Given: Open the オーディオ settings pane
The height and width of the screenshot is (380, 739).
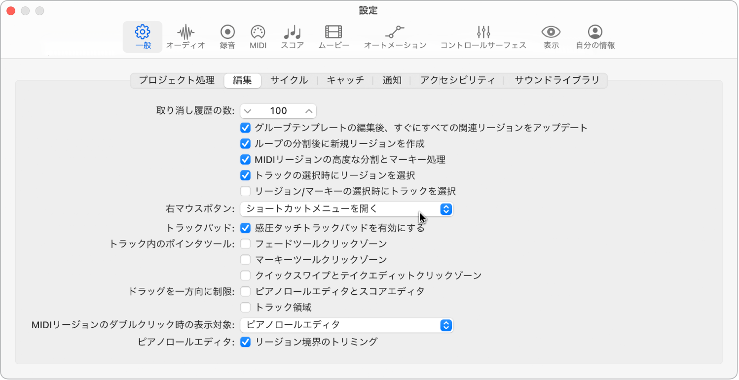Looking at the screenshot, I should pyautogui.click(x=186, y=36).
